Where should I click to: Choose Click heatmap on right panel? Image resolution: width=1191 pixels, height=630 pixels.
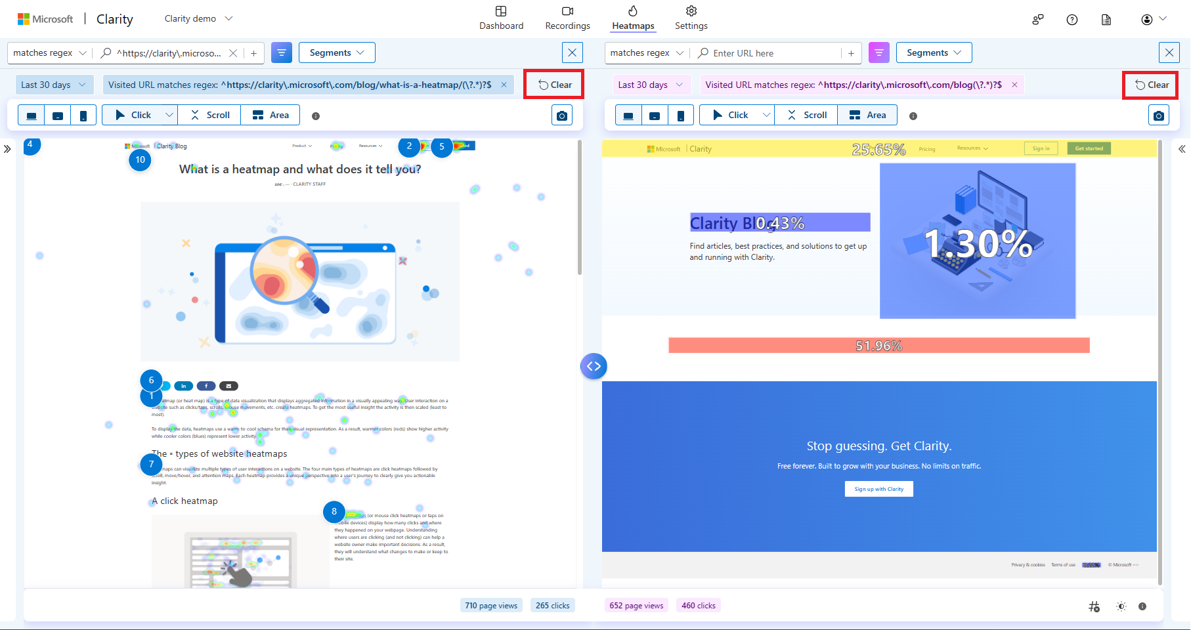(x=731, y=115)
